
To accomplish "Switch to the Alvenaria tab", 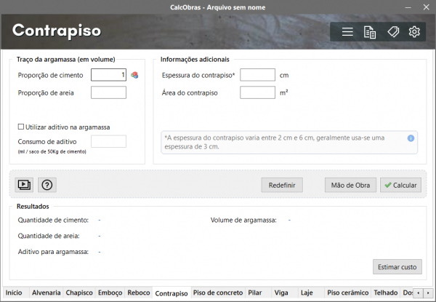I will pos(46,293).
